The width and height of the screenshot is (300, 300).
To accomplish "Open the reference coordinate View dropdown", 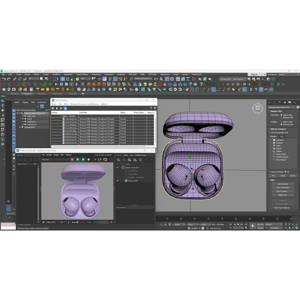I will click(85, 79).
